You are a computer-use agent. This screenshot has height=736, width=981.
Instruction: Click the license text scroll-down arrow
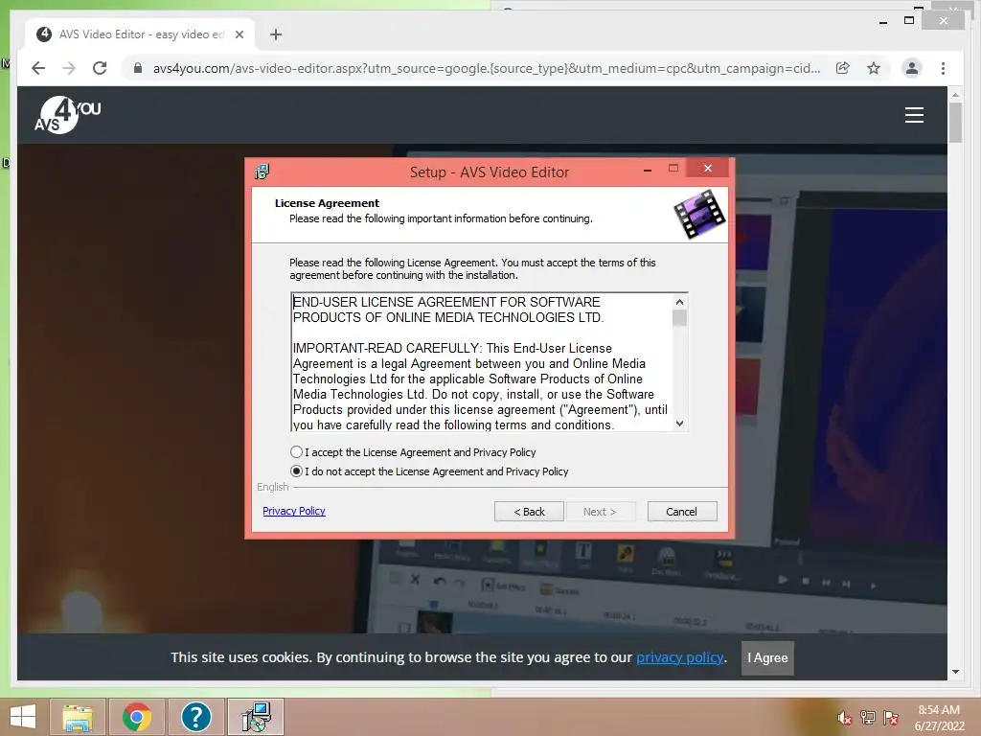click(x=679, y=424)
